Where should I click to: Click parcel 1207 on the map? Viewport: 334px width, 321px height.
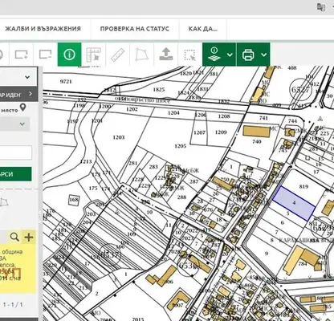199,132
